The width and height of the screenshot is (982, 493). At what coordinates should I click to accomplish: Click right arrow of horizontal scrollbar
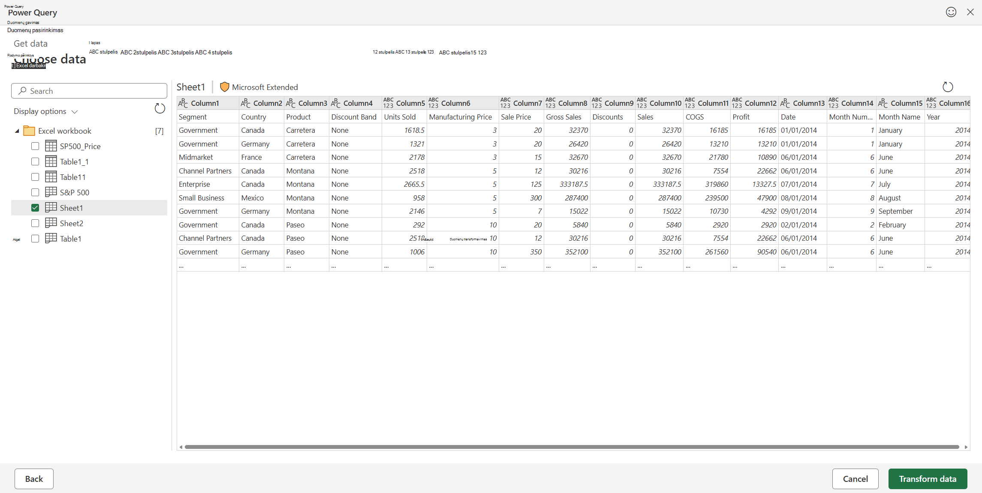966,447
